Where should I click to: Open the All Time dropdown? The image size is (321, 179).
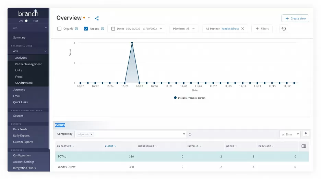tap(290, 134)
